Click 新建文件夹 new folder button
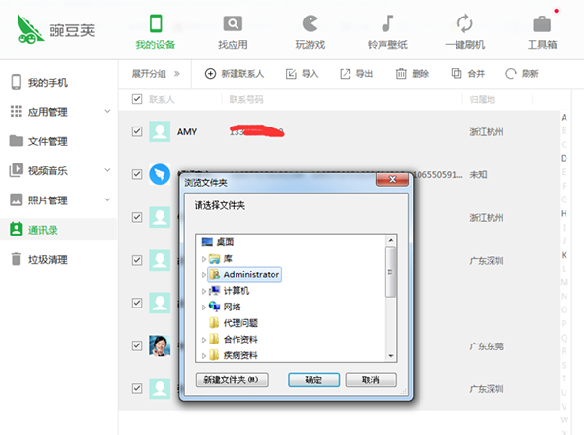Viewport: 584px width, 435px height. 232,380
